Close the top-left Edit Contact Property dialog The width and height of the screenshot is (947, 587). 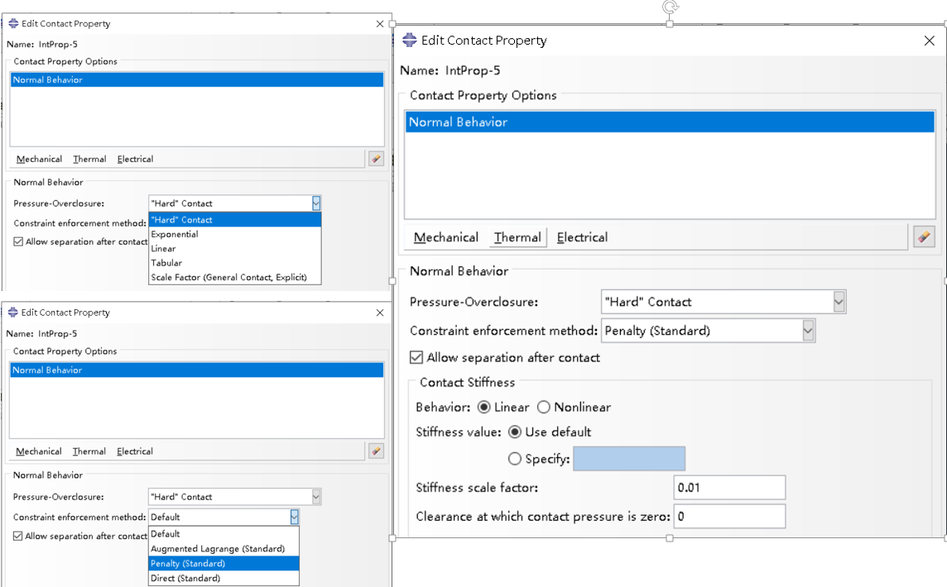pos(380,24)
